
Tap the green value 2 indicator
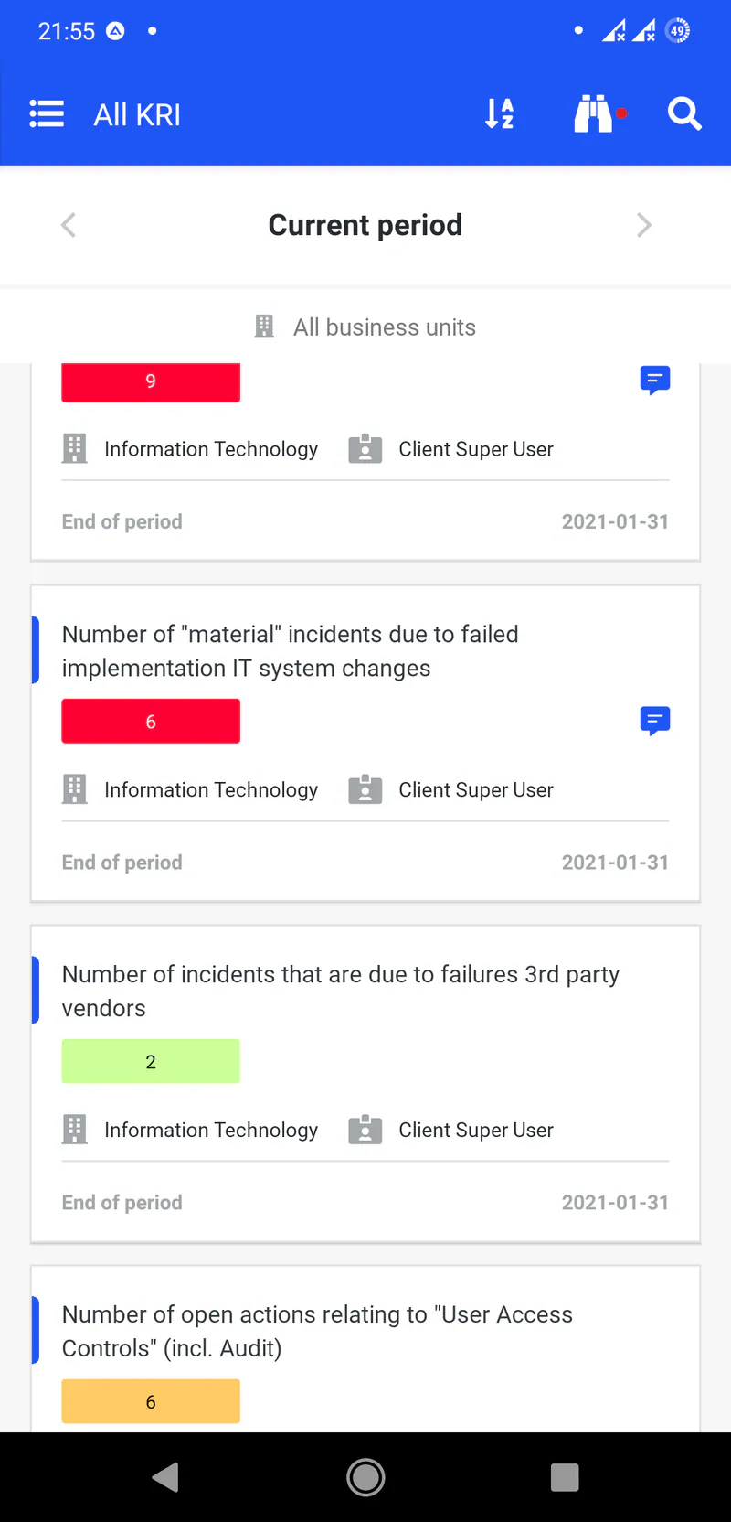pos(151,1062)
